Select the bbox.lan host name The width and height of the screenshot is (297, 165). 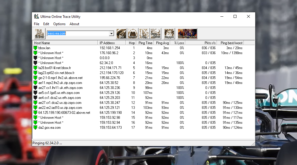44,48
